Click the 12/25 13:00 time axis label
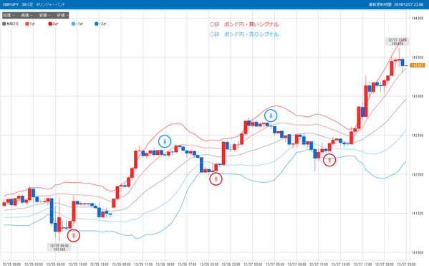The width and height of the screenshot is (429, 266). tap(99, 264)
